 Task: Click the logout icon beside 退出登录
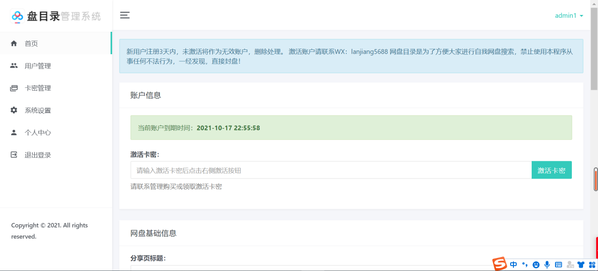pyautogui.click(x=14, y=155)
